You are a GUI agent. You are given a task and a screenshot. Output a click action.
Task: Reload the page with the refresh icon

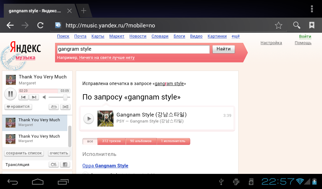(40, 25)
